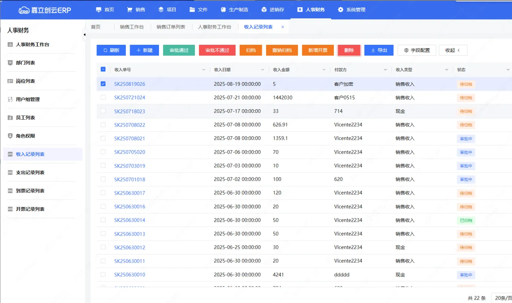This screenshot has width=512, height=303.
Task: Click the 角色权限 shield icon
Action: click(10, 136)
